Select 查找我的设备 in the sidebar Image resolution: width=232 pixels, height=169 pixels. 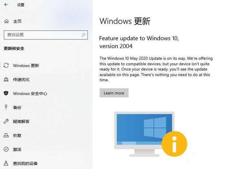(x=25, y=163)
